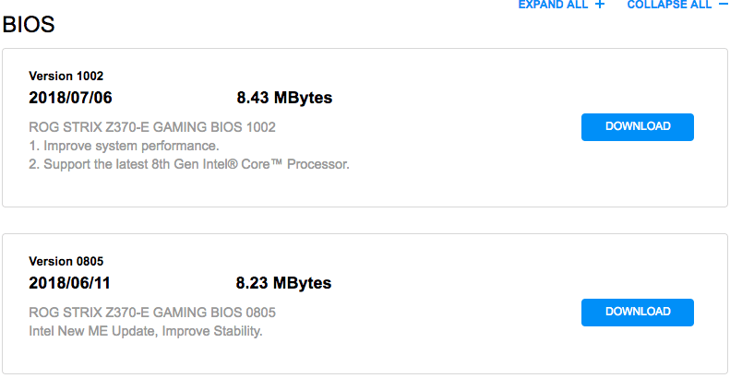This screenshot has width=730, height=390.
Task: Select the BIOS section heading
Action: tap(29, 25)
